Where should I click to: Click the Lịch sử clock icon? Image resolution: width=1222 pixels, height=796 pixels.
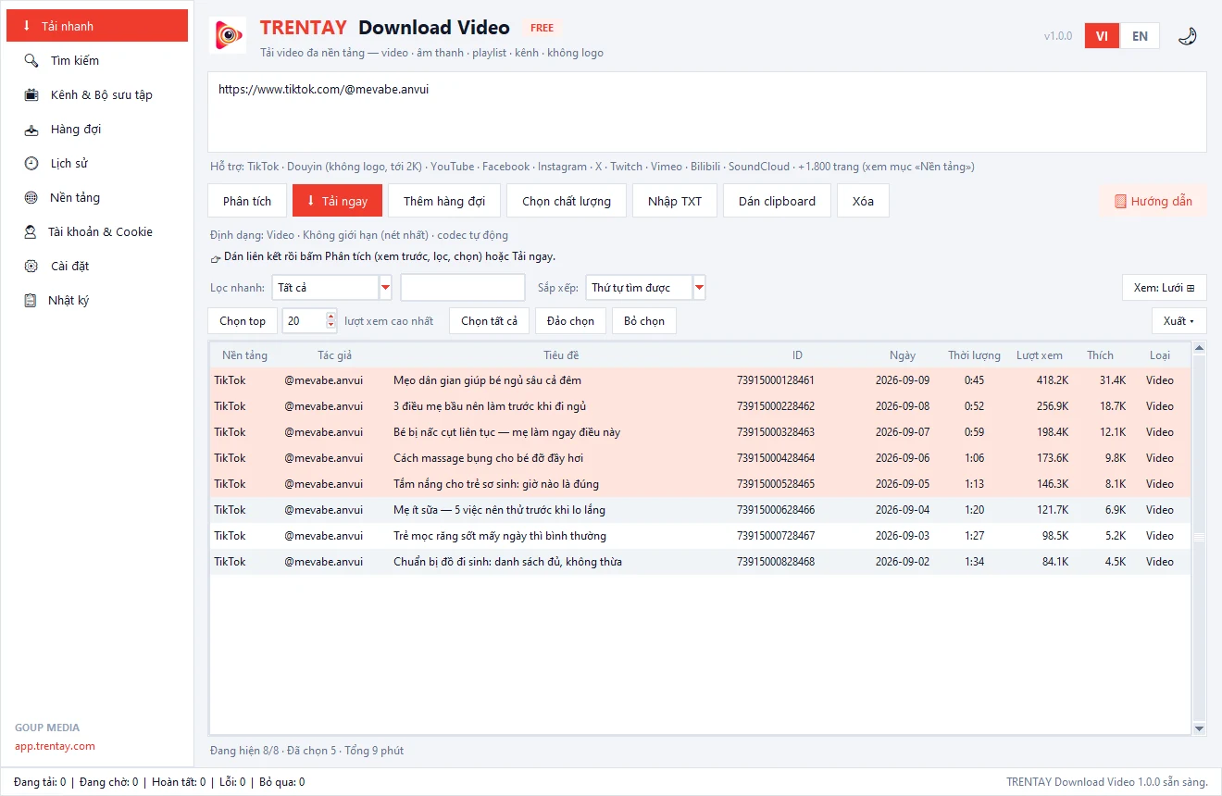[x=31, y=163]
